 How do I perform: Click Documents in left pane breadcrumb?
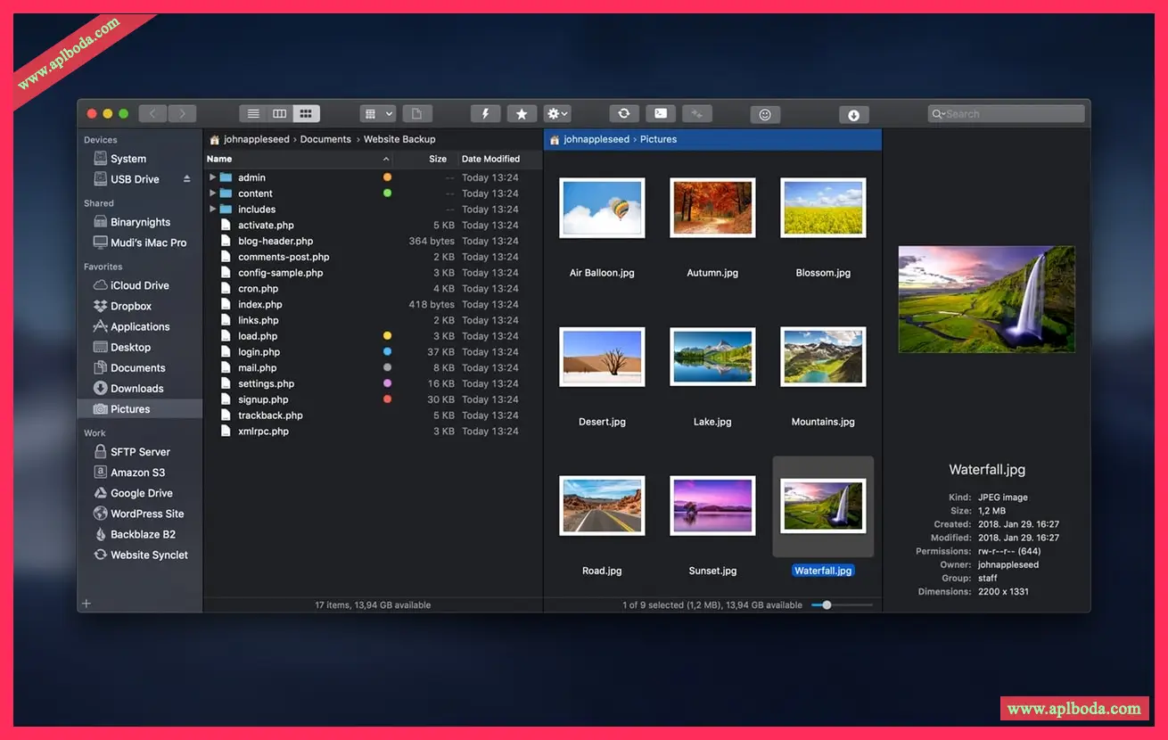(x=325, y=139)
